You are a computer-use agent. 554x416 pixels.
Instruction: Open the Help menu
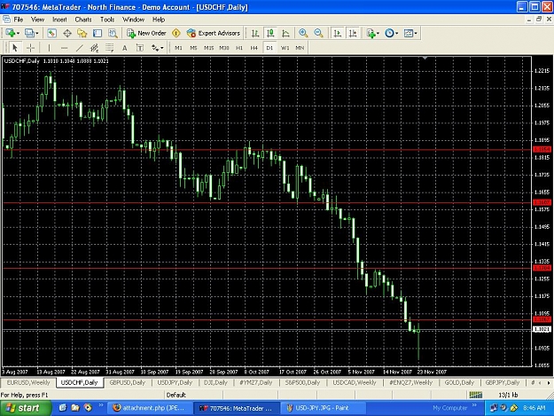tap(159, 20)
